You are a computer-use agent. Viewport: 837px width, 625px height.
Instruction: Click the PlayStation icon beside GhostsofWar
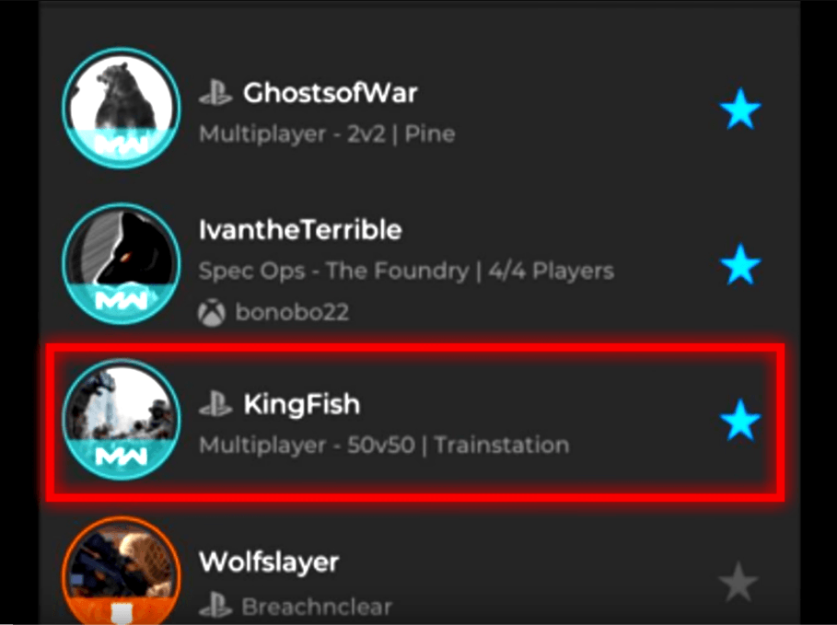point(215,93)
